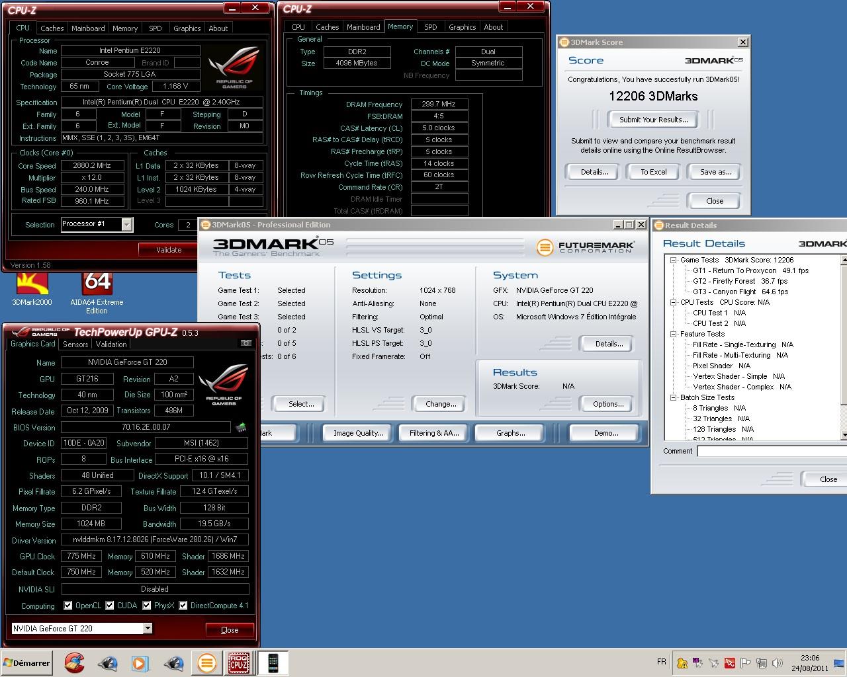Switch to the Caches tab in the left CPU-Z window
The width and height of the screenshot is (847, 677).
tap(52, 28)
